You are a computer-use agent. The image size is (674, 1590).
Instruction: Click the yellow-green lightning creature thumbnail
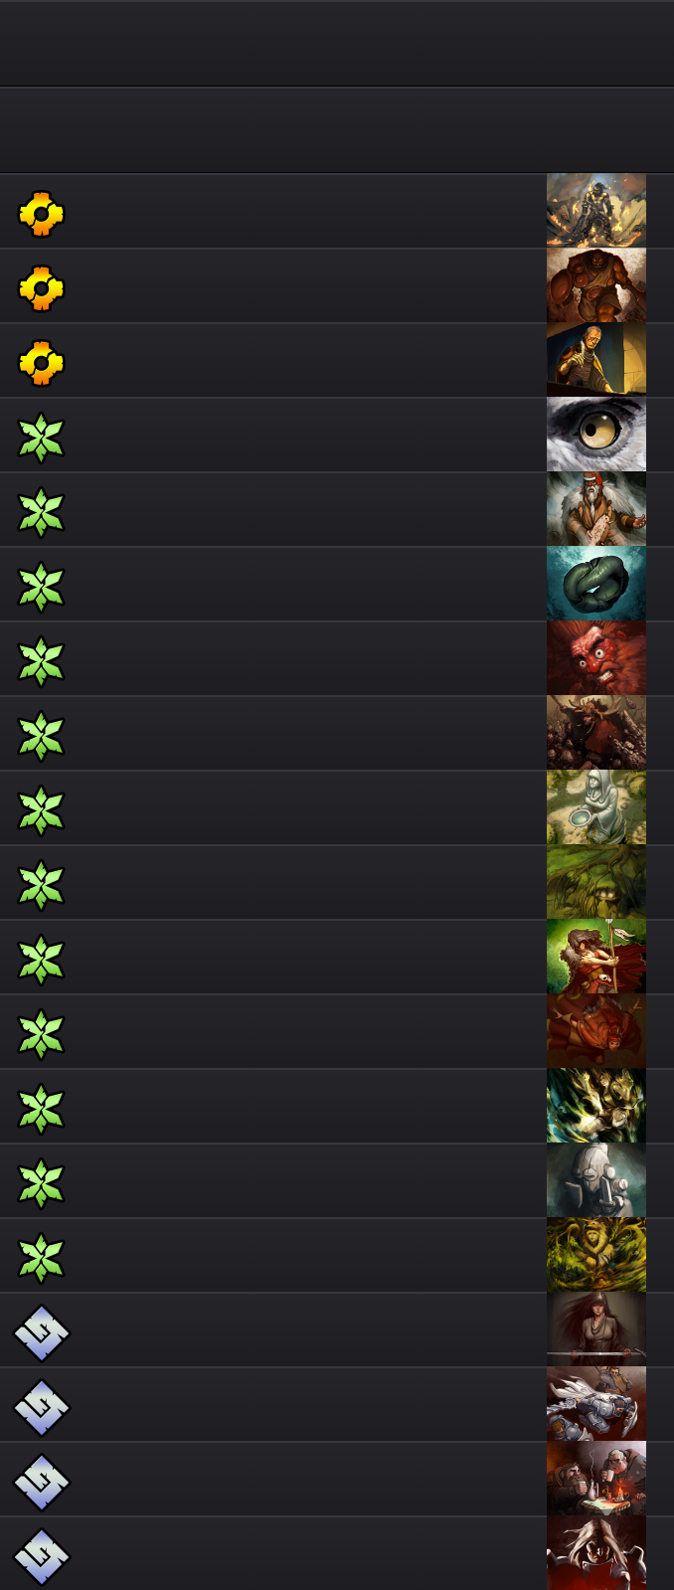(596, 1106)
